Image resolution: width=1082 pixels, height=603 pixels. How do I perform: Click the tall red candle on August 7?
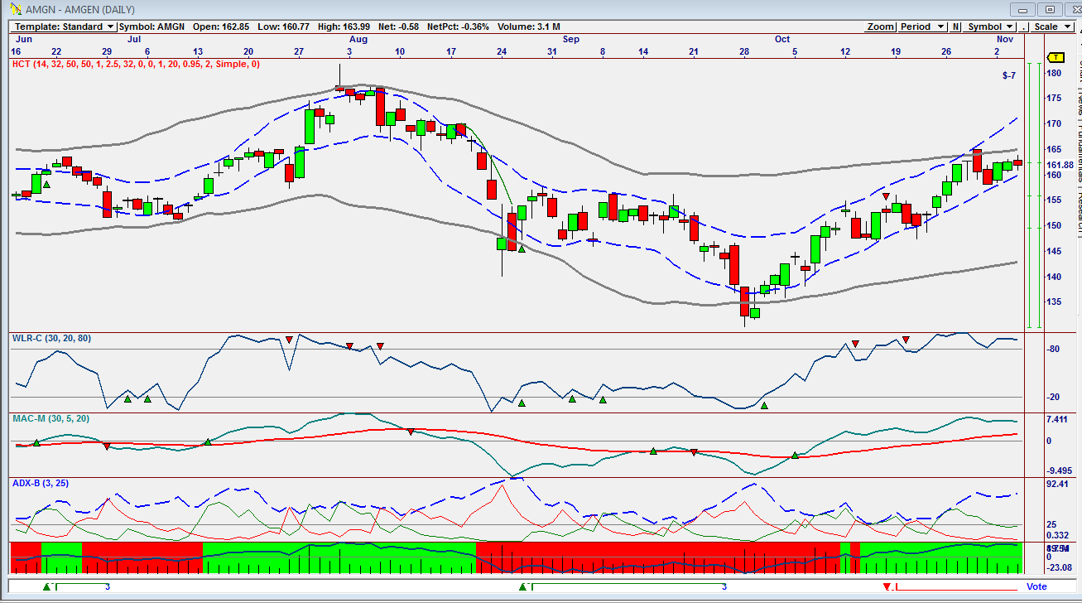pos(380,109)
